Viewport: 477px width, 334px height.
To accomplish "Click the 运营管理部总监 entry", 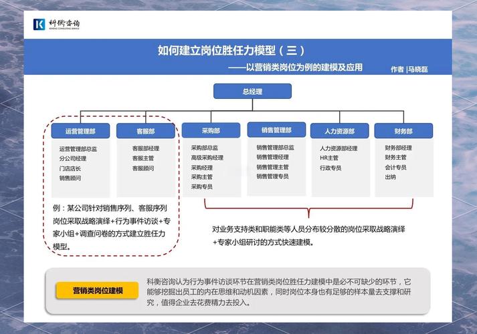I will pos(78,149).
